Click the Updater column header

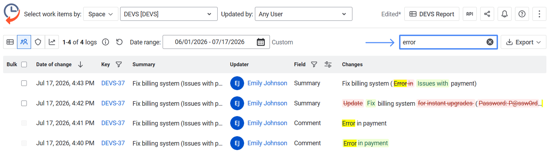tap(239, 64)
